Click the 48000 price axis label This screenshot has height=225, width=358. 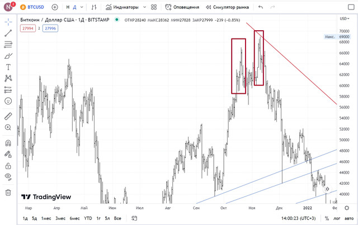point(344,151)
